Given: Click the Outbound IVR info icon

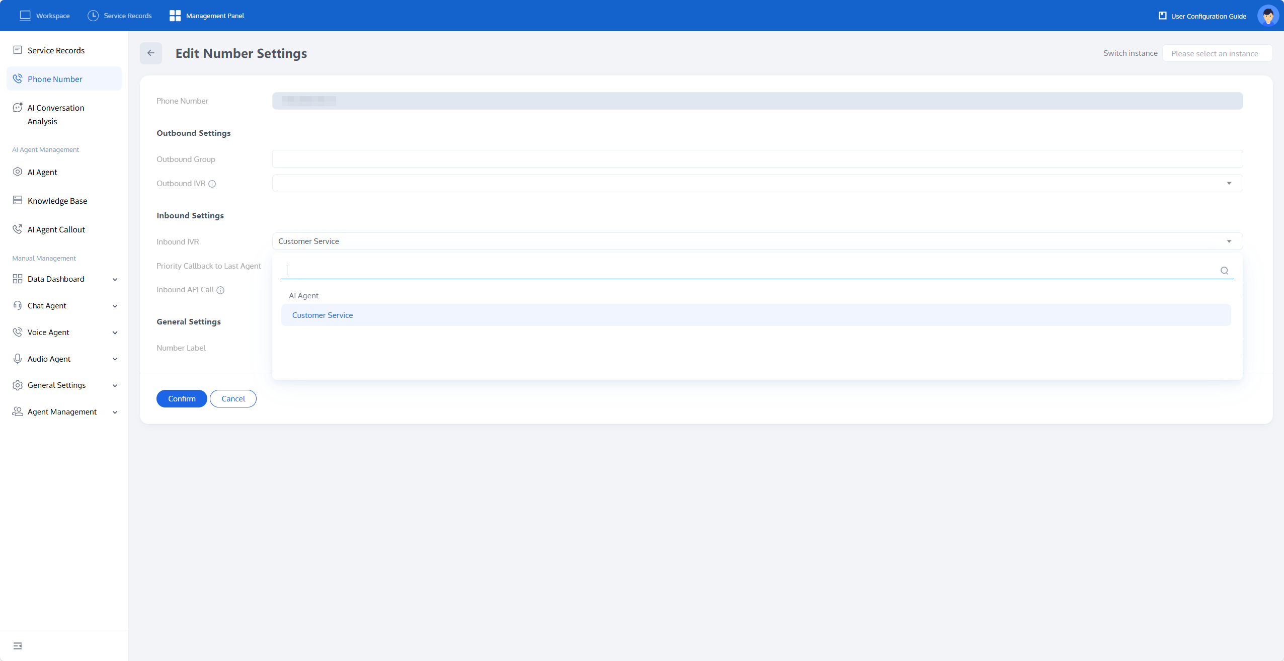Looking at the screenshot, I should click(x=212, y=184).
